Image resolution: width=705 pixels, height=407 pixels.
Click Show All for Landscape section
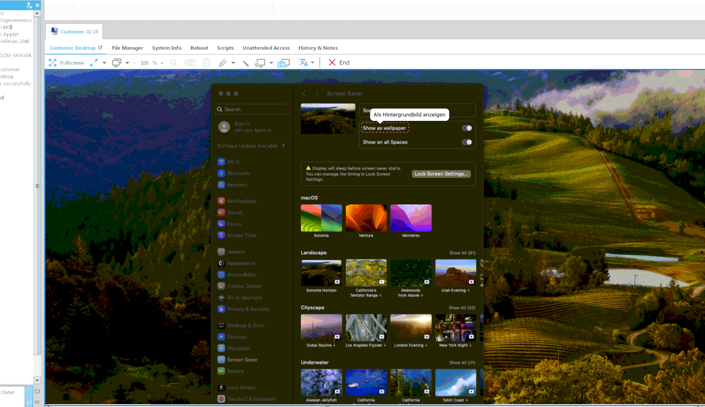(462, 253)
